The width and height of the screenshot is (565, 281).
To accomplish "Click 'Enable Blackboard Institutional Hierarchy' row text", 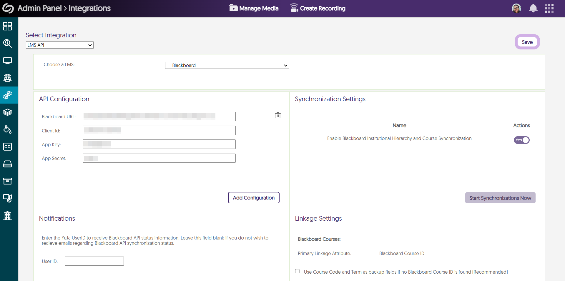I will point(399,139).
